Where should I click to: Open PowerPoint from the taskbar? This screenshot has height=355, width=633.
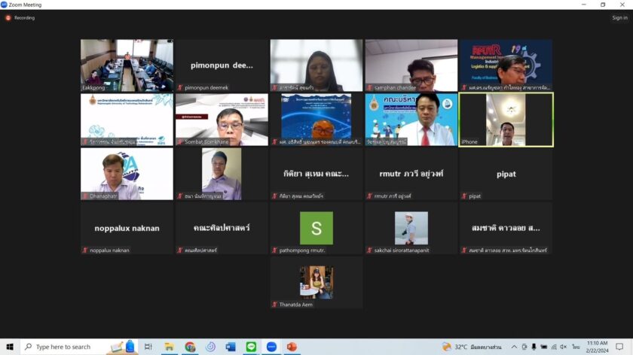coord(292,347)
